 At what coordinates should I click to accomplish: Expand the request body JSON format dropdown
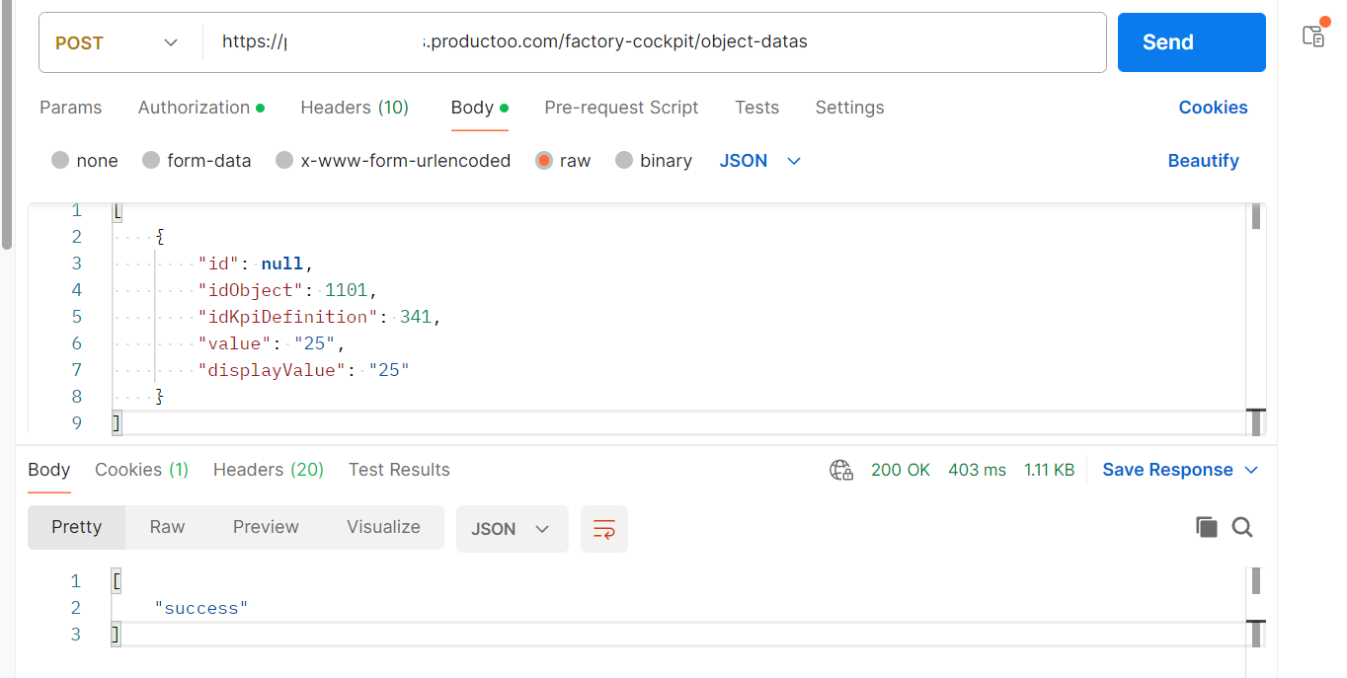760,161
